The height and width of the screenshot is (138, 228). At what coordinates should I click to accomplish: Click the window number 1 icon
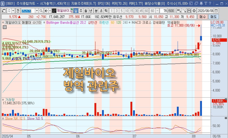click(x=2, y=3)
